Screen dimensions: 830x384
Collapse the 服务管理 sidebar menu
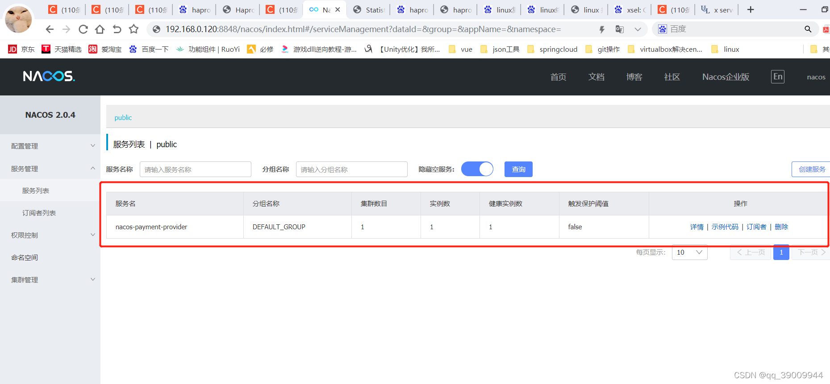[x=50, y=169]
